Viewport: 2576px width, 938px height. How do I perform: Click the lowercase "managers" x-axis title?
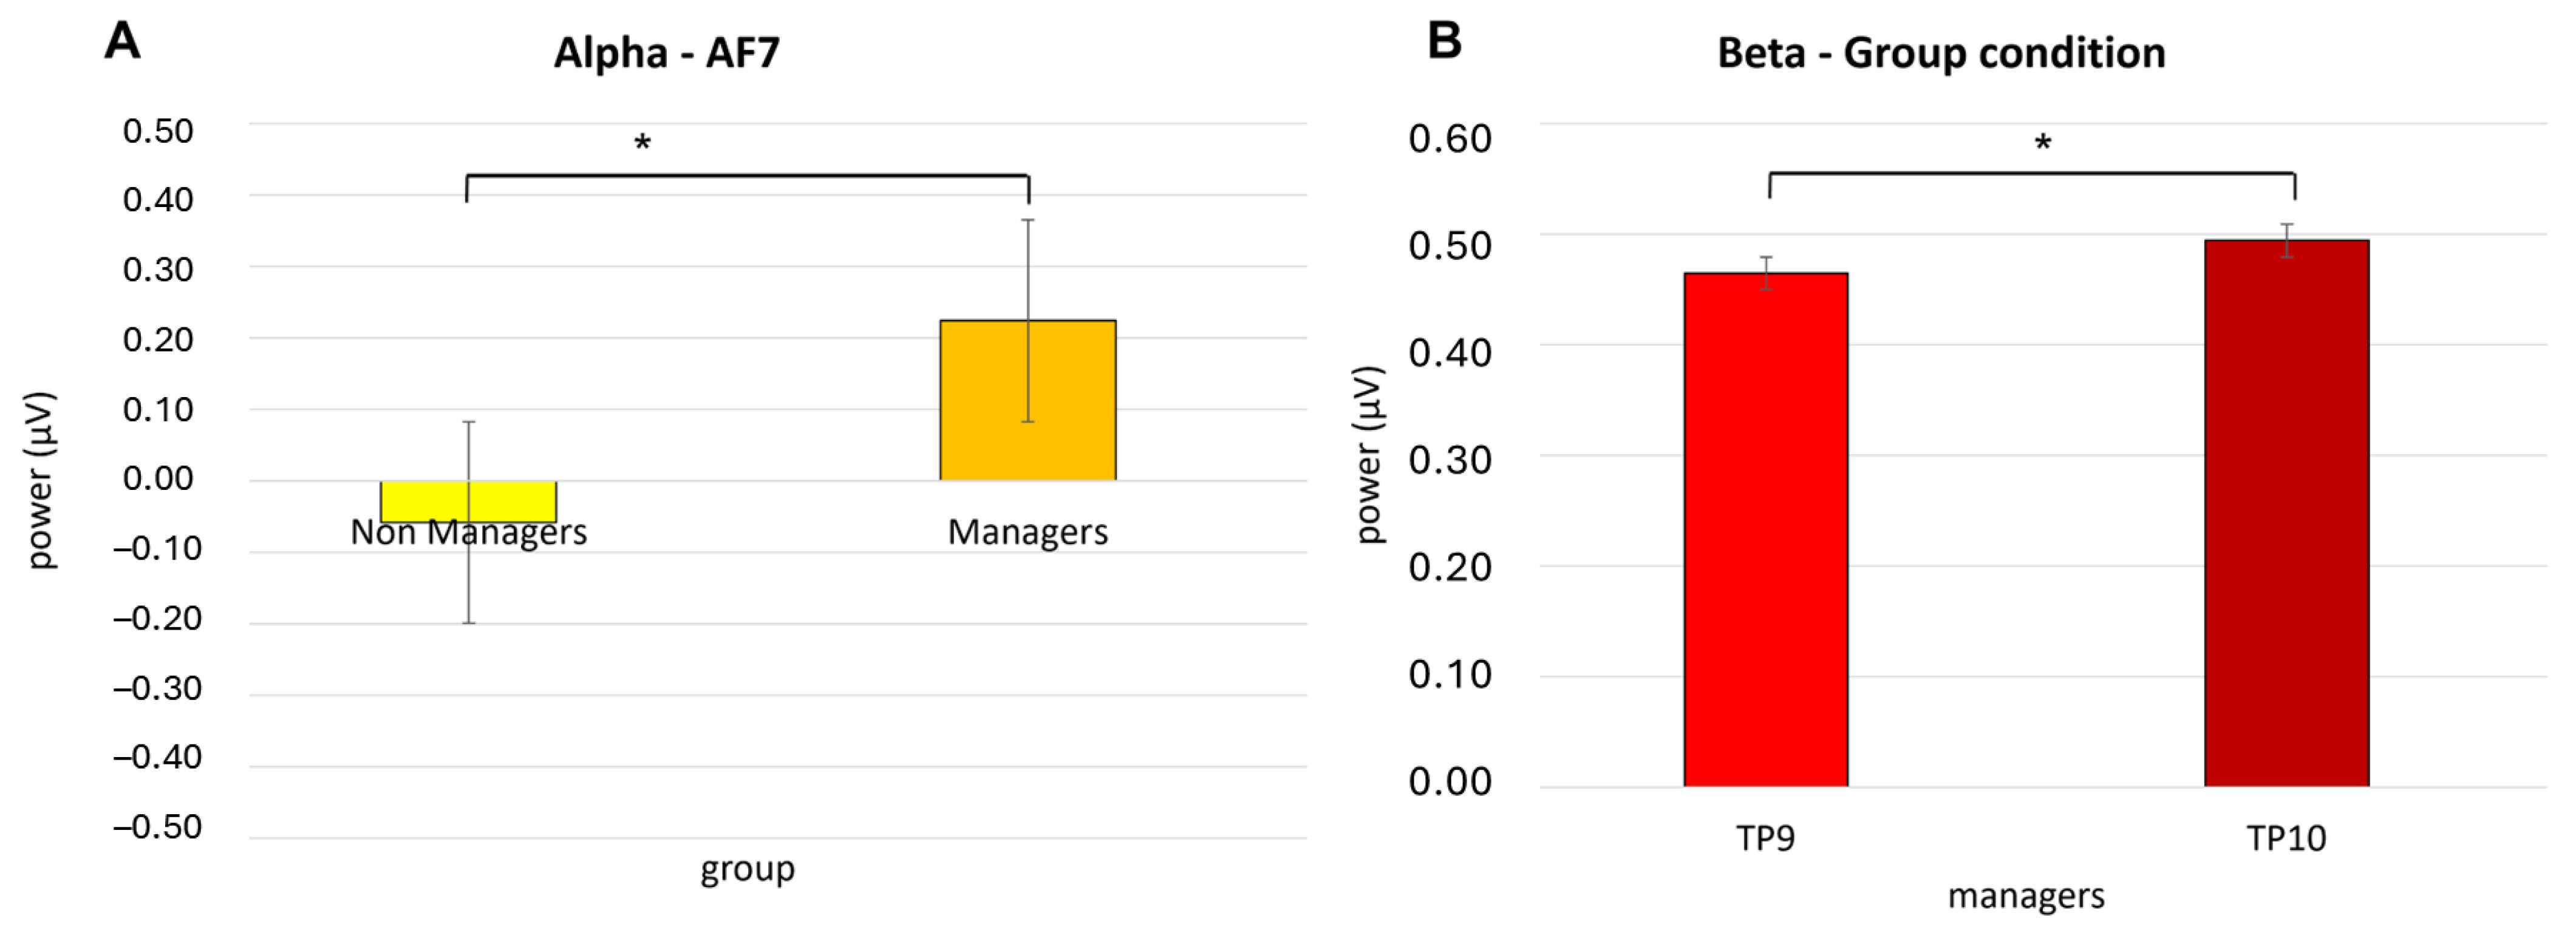(x=2026, y=896)
